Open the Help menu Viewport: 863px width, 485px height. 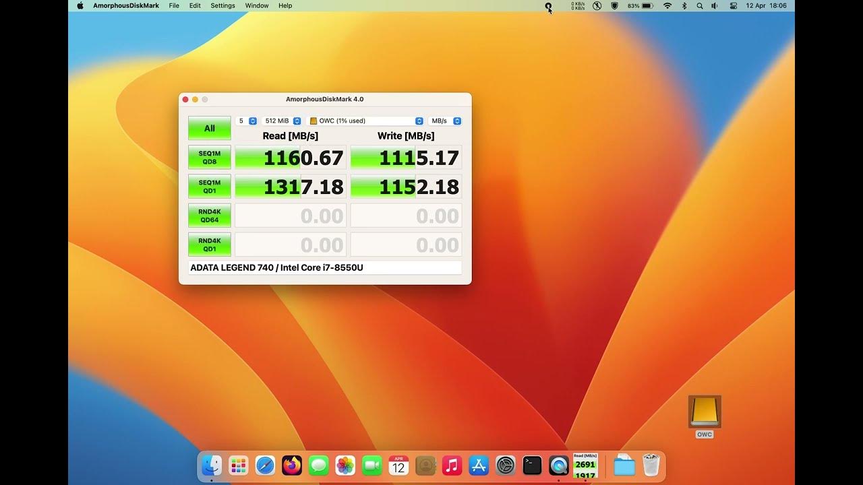click(285, 5)
